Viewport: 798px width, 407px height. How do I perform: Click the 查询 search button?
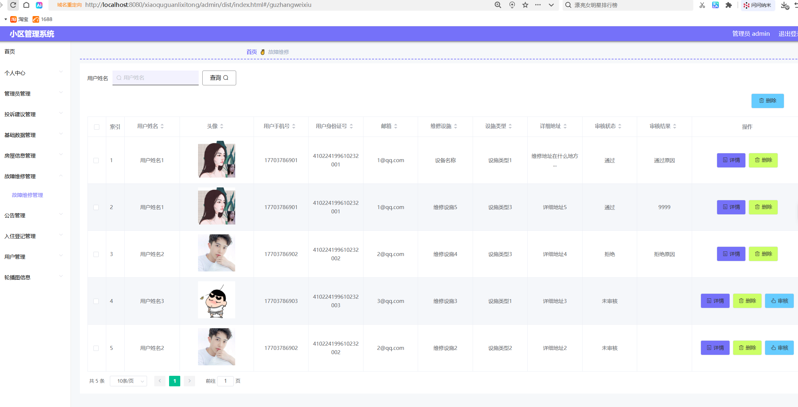[219, 78]
